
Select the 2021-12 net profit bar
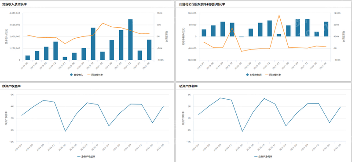(x=307, y=28)
